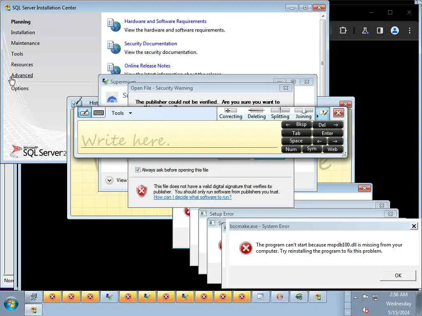Click the flask labs icon in browser
The width and height of the screenshot is (422, 316).
click(x=365, y=30)
